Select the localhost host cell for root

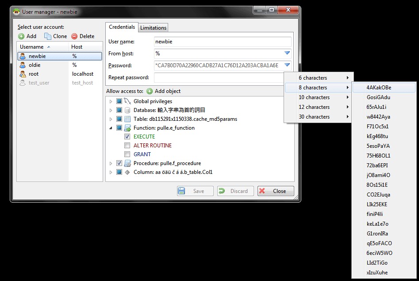tap(83, 74)
